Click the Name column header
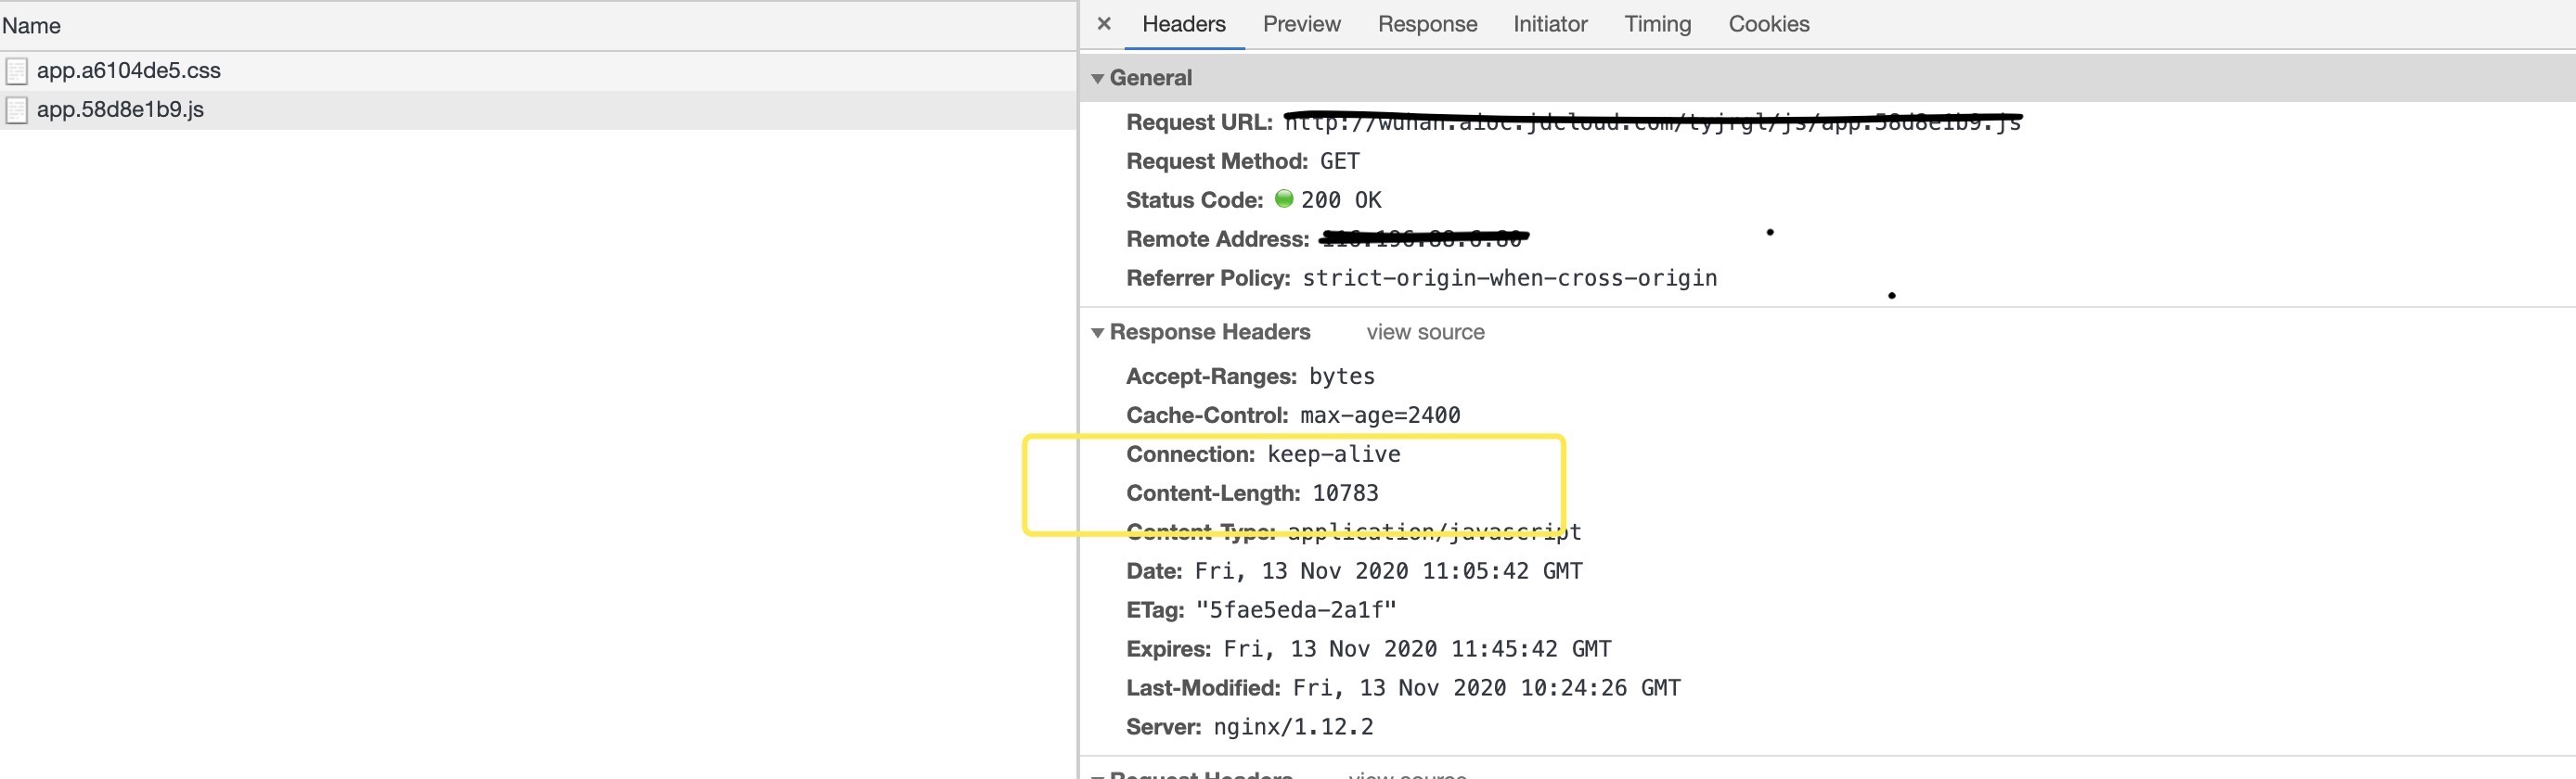This screenshot has width=2576, height=779. pyautogui.click(x=538, y=26)
